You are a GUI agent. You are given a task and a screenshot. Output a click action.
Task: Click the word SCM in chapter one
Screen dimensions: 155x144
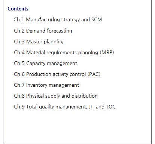click(x=97, y=19)
